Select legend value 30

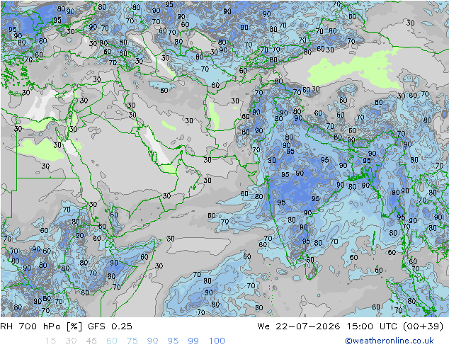coord(71,341)
